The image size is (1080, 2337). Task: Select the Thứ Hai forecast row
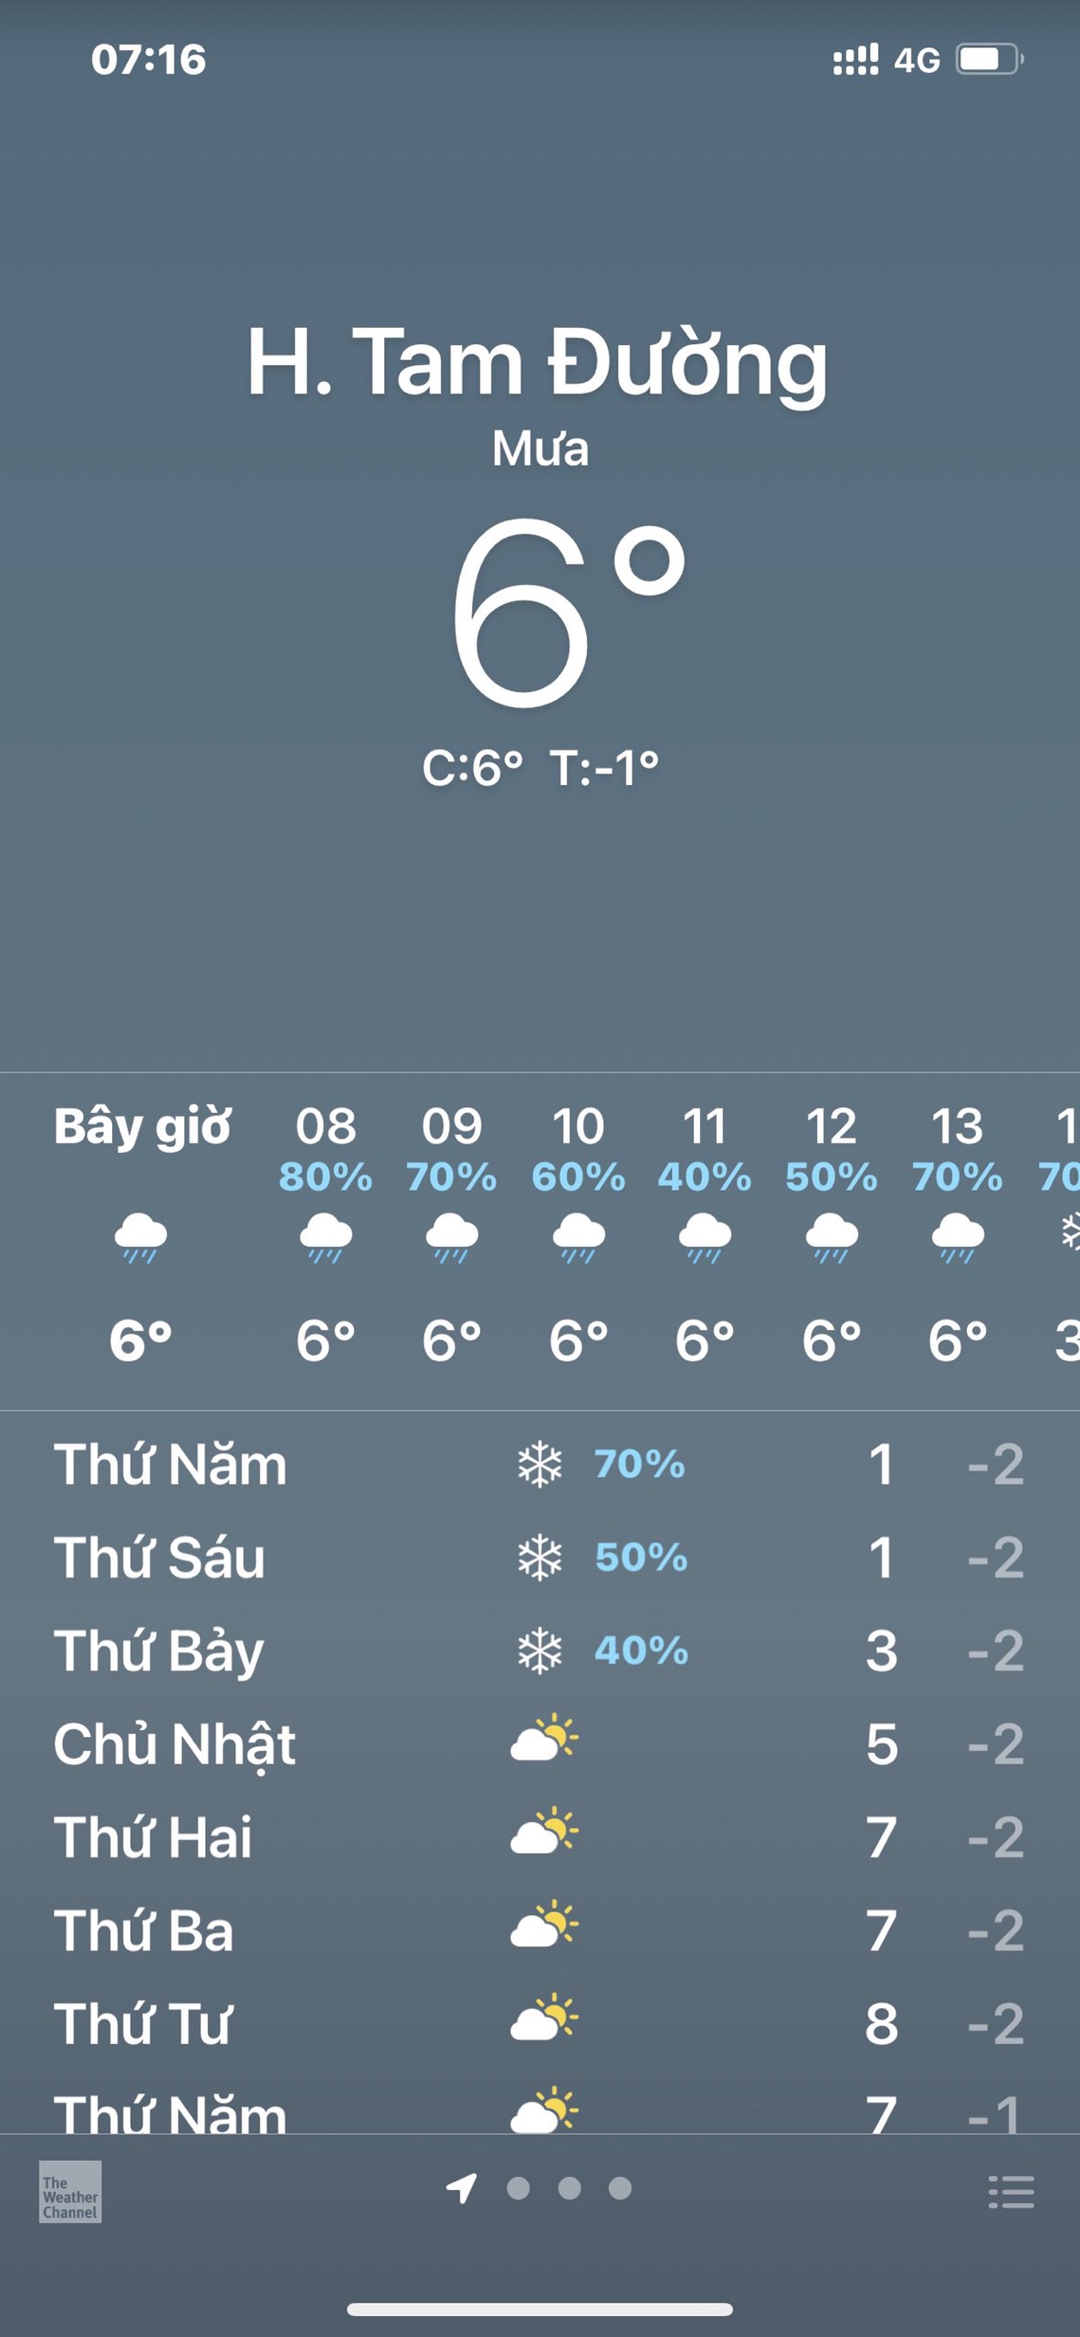point(539,1835)
